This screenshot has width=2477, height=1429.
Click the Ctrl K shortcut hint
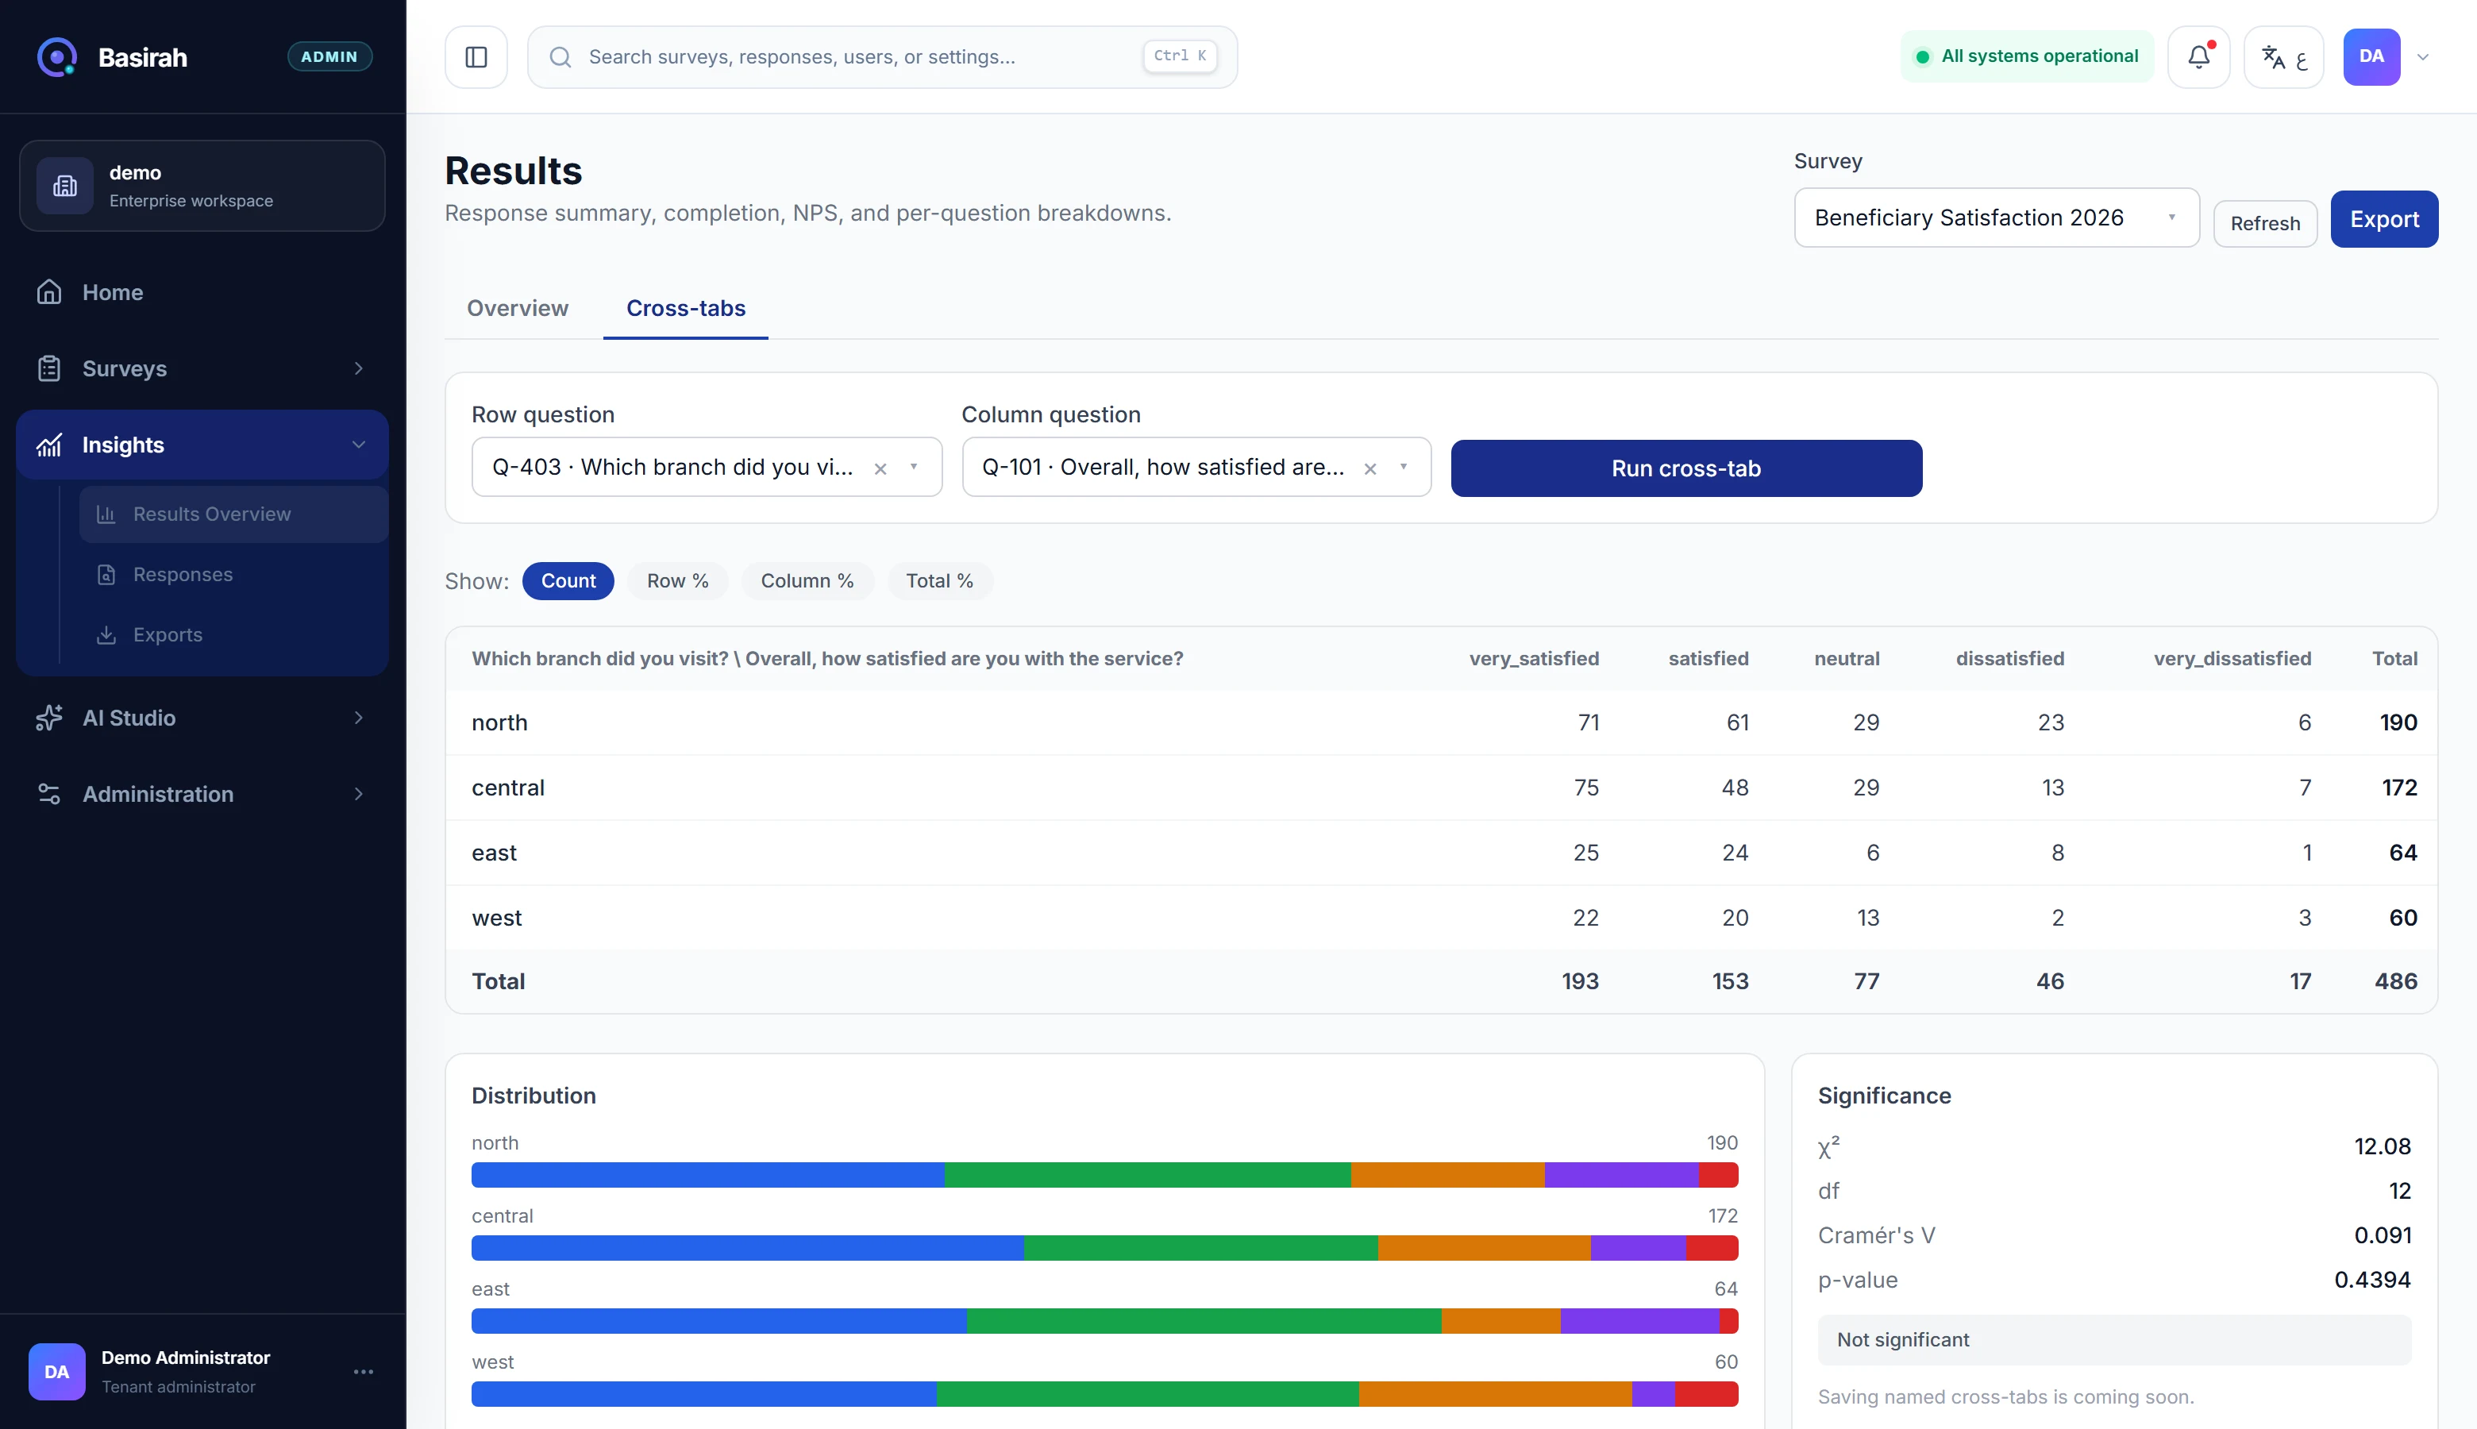(x=1180, y=56)
